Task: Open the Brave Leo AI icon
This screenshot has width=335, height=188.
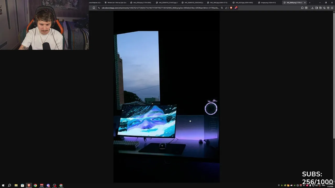Action: [324, 8]
